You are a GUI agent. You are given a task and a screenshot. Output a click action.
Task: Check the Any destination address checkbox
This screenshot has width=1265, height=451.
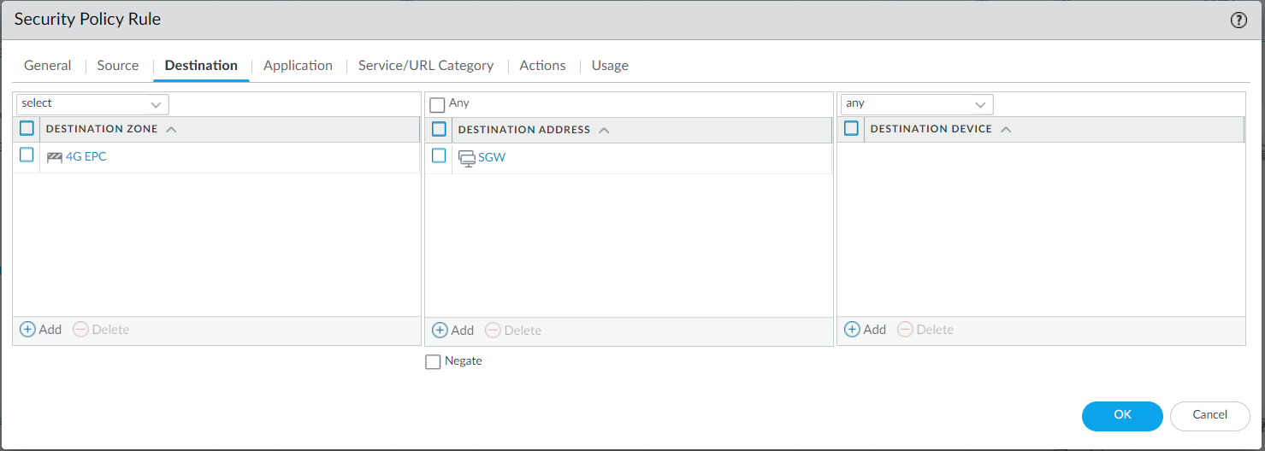point(438,105)
